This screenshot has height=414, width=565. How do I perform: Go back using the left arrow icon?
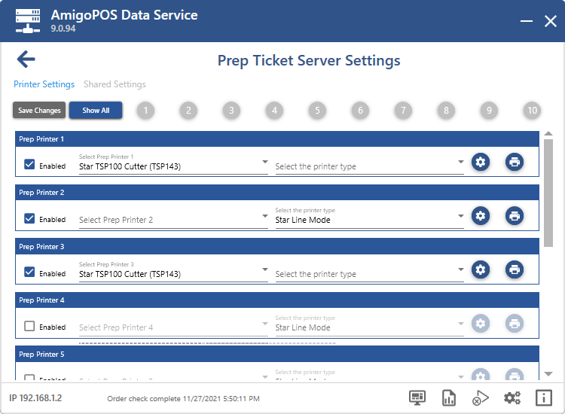(26, 59)
